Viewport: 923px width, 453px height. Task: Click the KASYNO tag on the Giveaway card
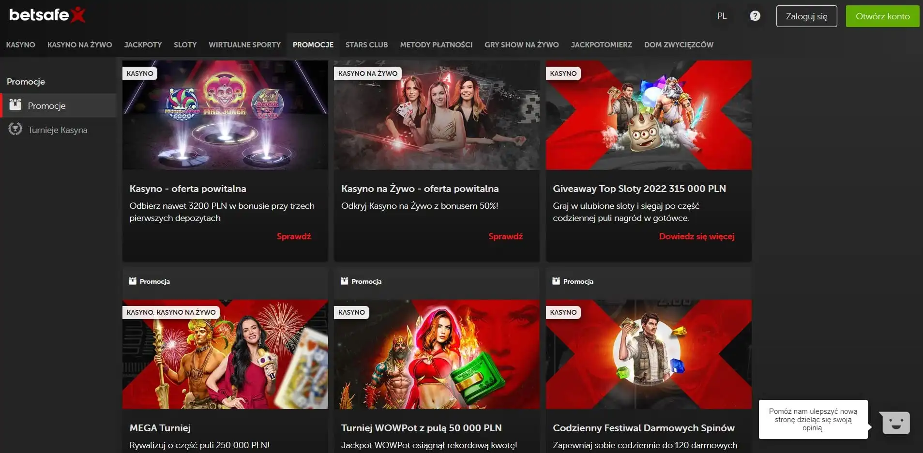point(563,73)
